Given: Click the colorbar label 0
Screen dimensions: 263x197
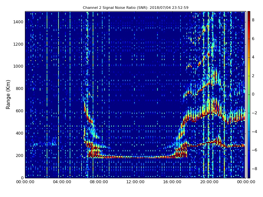Looking at the screenshot, I should (253, 94).
